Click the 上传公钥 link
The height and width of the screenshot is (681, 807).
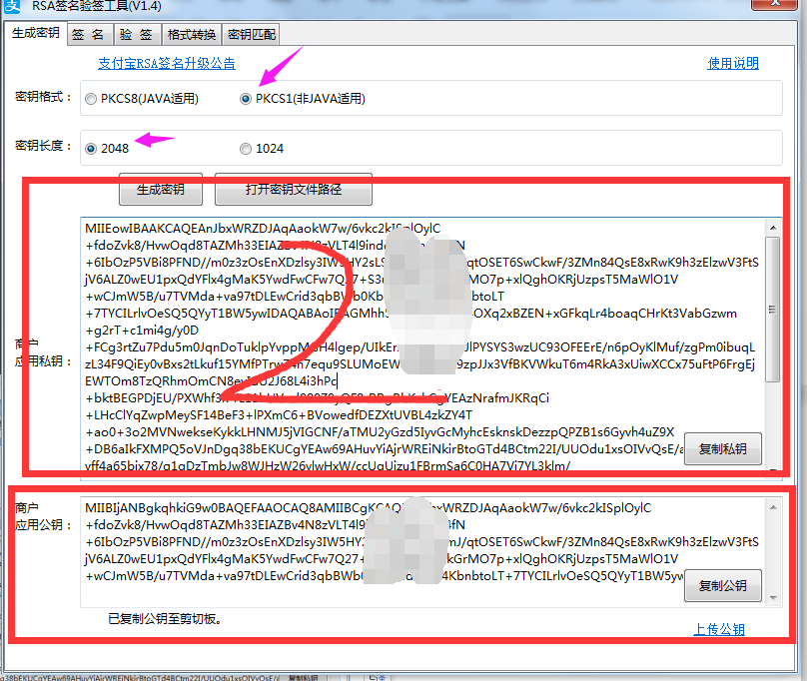[x=719, y=630]
